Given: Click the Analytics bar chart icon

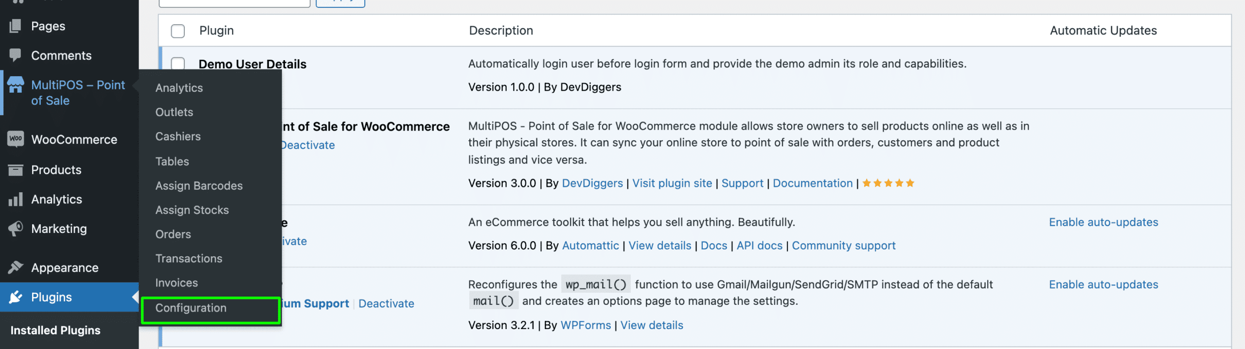Looking at the screenshot, I should pos(15,199).
